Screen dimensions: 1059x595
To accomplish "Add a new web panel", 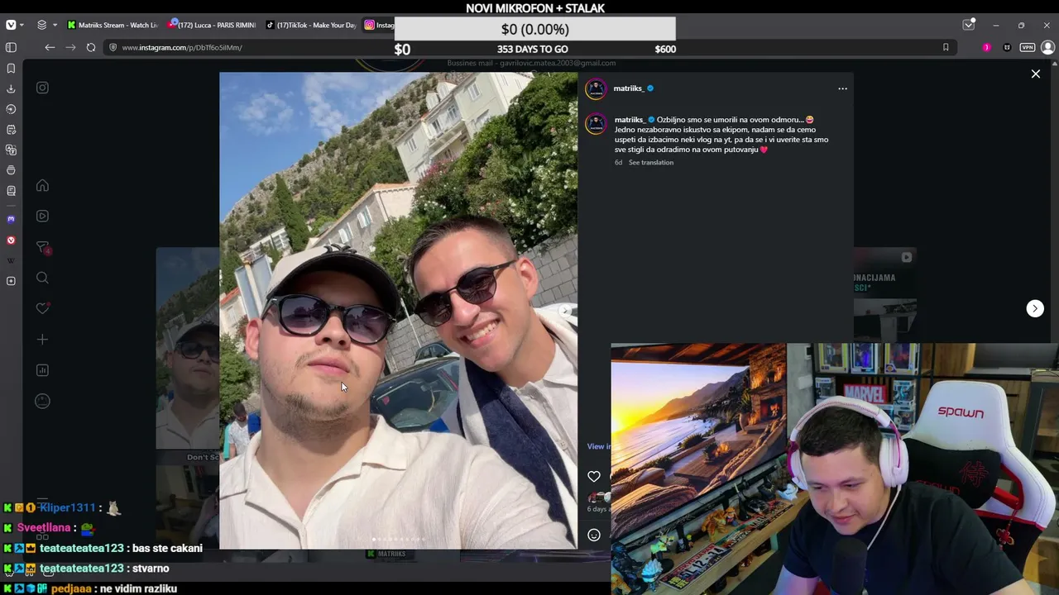I will pyautogui.click(x=11, y=281).
